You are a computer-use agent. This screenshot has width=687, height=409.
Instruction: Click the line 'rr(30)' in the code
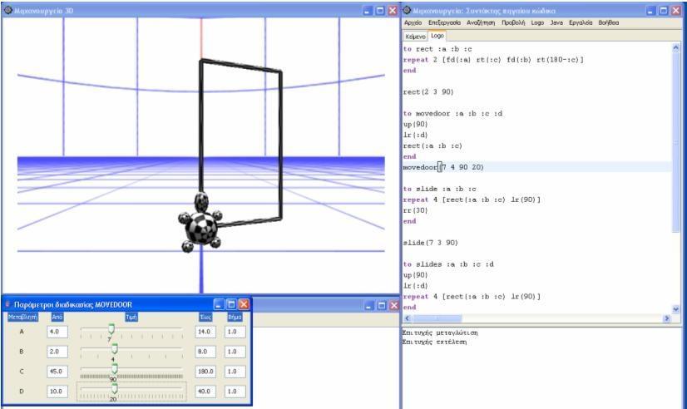415,210
